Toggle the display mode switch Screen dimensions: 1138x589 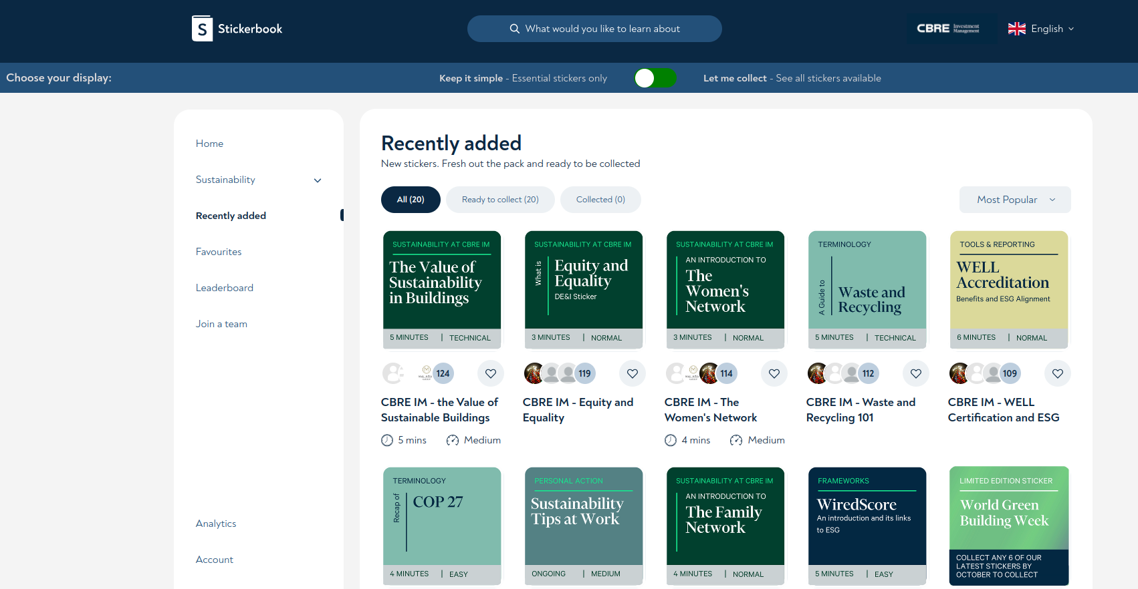655,78
